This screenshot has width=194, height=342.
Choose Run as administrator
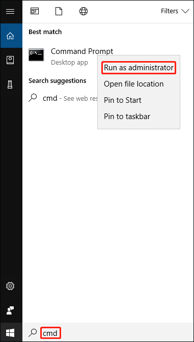coord(138,68)
